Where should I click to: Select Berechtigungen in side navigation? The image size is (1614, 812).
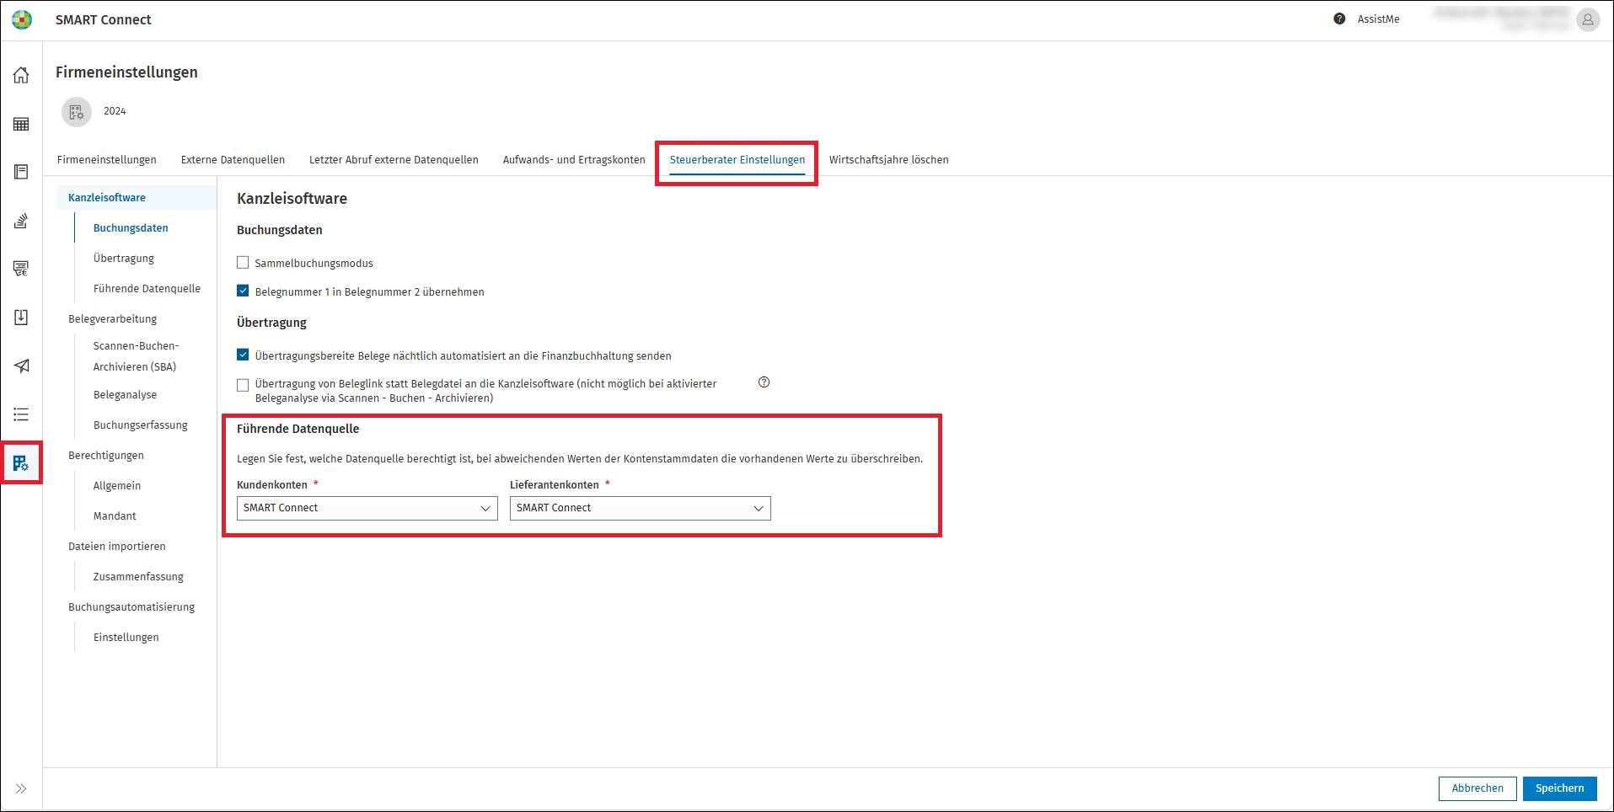point(106,456)
